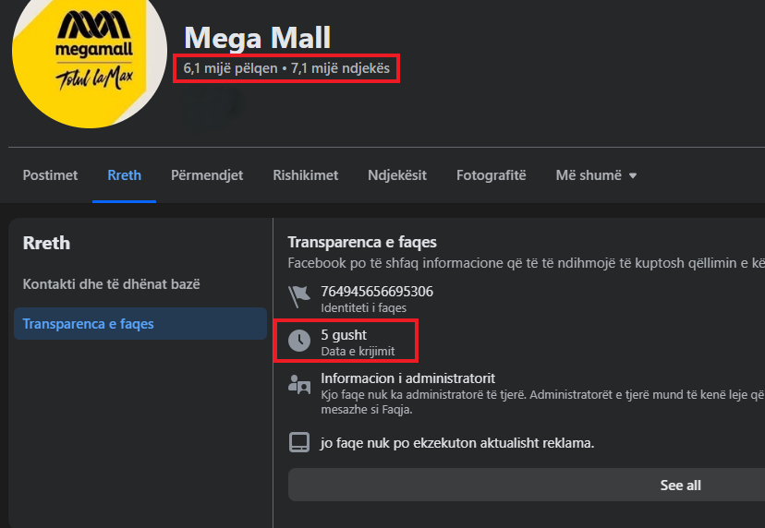Click the creation date clock icon
The height and width of the screenshot is (528, 765).
(299, 341)
